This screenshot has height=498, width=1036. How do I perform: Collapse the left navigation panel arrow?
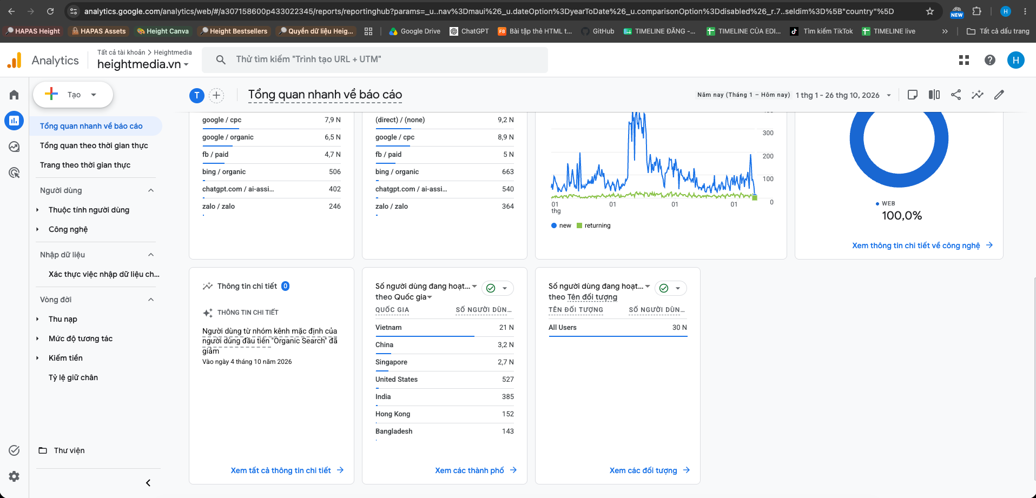pyautogui.click(x=148, y=483)
